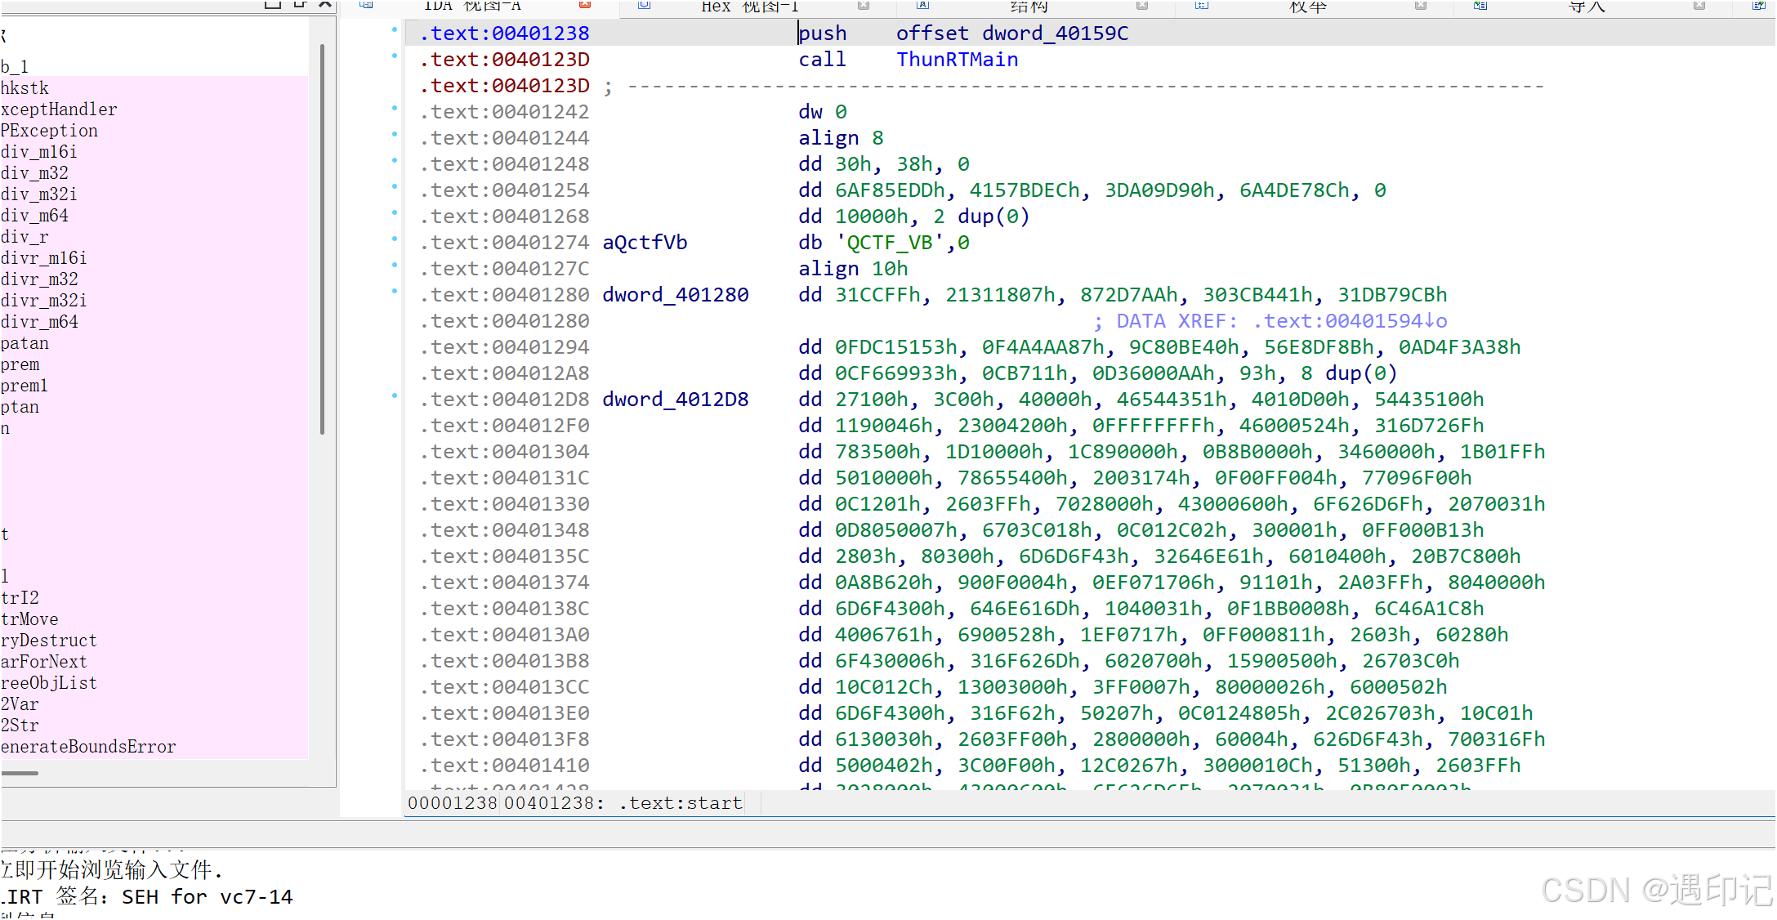Click the Enums (枚举) tab icon
The height and width of the screenshot is (920, 1777).
(1201, 5)
